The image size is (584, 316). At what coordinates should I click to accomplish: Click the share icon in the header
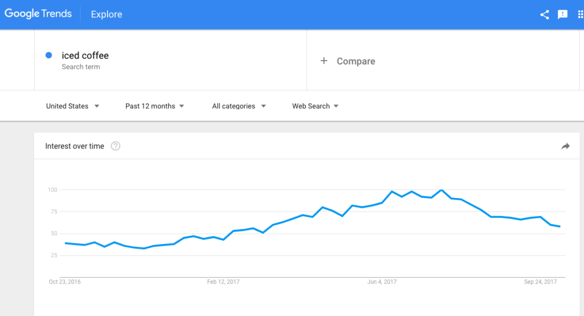coord(545,15)
